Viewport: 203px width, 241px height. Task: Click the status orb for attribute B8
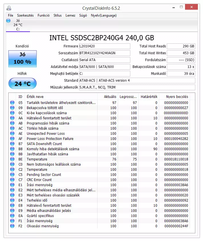tap(12, 149)
